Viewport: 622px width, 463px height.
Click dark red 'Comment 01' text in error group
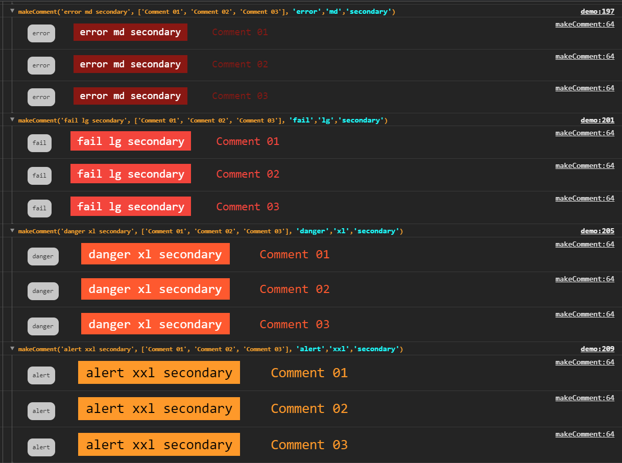click(x=240, y=32)
